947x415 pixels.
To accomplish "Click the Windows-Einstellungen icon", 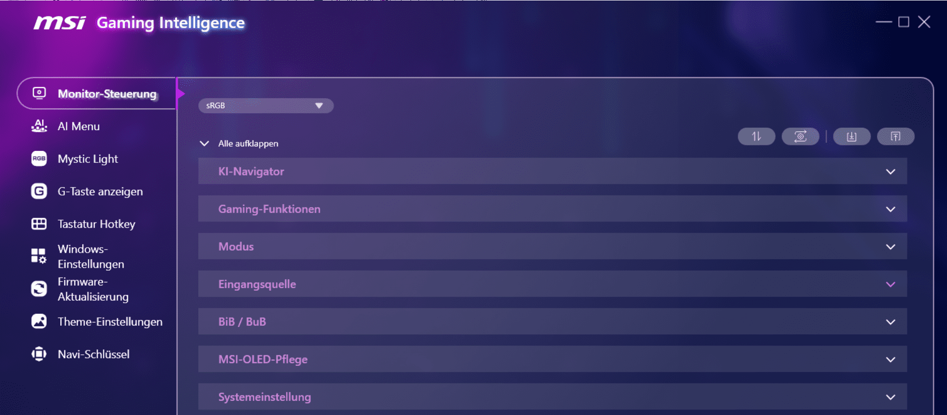I will coord(39,256).
